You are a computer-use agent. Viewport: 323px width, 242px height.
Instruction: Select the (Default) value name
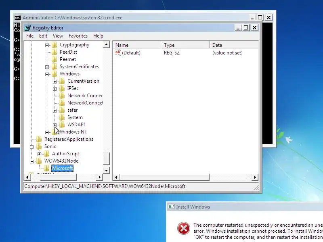tap(131, 53)
